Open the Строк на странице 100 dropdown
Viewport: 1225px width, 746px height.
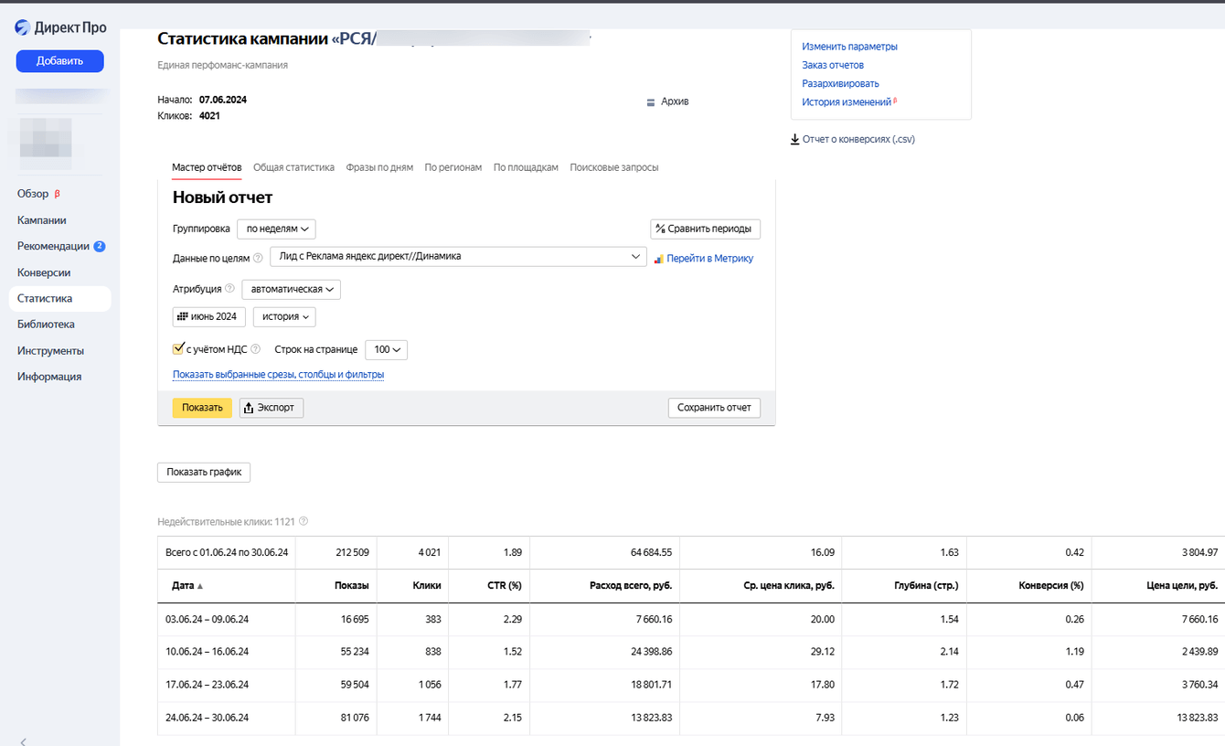pyautogui.click(x=386, y=349)
